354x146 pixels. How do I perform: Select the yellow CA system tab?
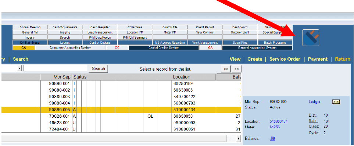click(x=24, y=48)
